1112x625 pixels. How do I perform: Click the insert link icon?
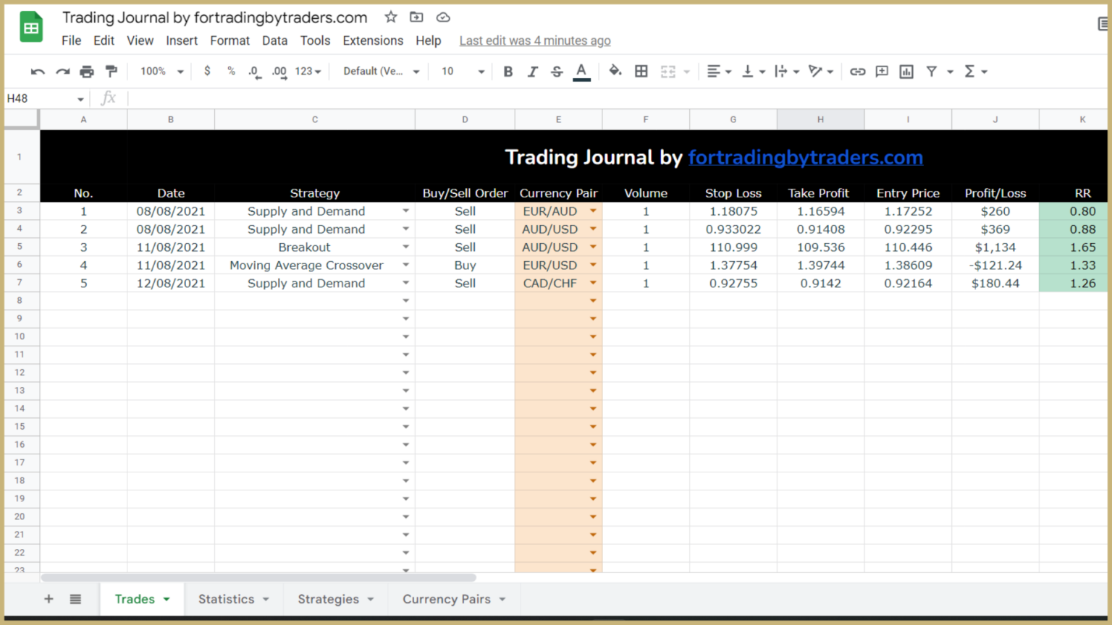tap(858, 71)
